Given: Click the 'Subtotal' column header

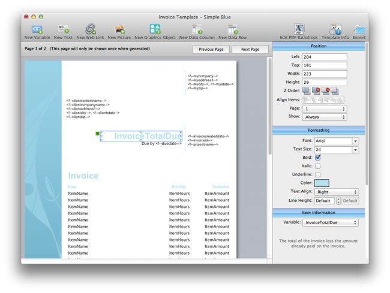Looking at the screenshot, I should [220, 187].
